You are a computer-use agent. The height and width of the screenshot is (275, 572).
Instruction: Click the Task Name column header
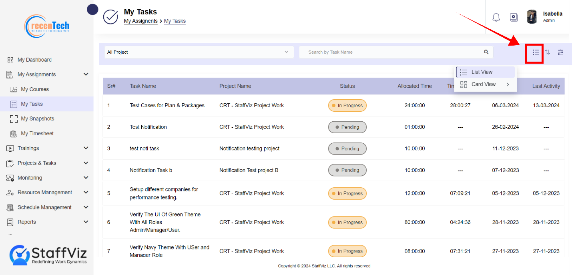(x=143, y=86)
